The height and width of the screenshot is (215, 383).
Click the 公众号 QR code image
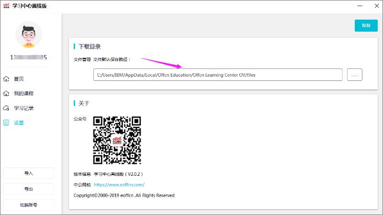click(117, 140)
